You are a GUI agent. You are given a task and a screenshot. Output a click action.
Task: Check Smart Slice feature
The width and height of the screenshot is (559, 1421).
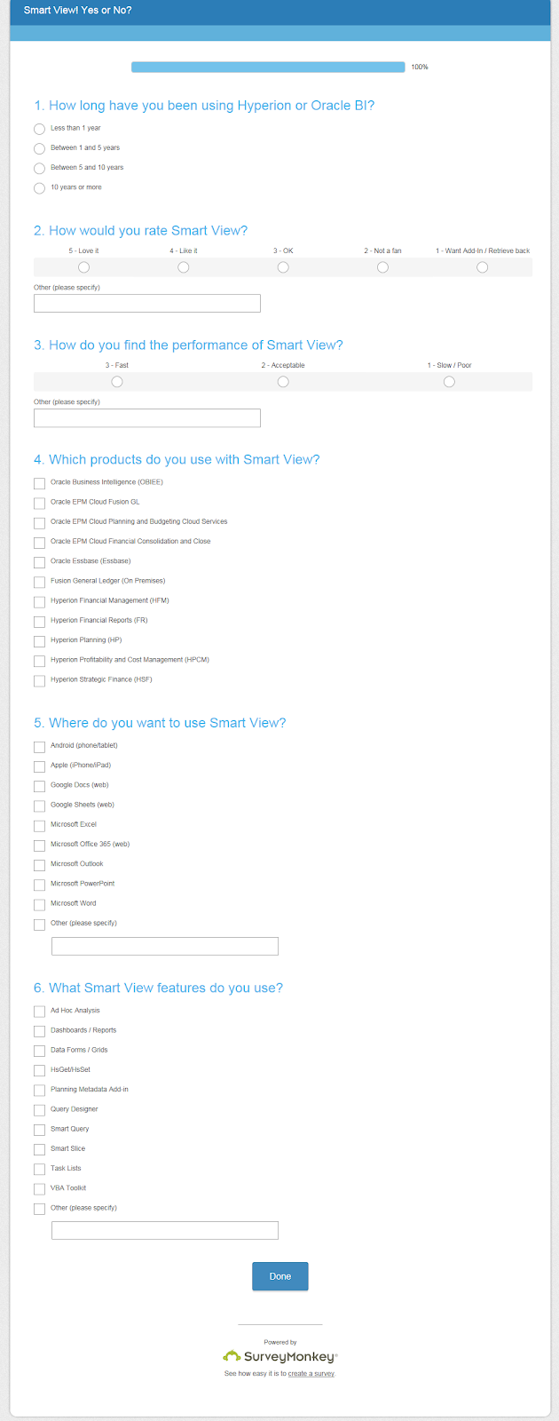point(39,1150)
